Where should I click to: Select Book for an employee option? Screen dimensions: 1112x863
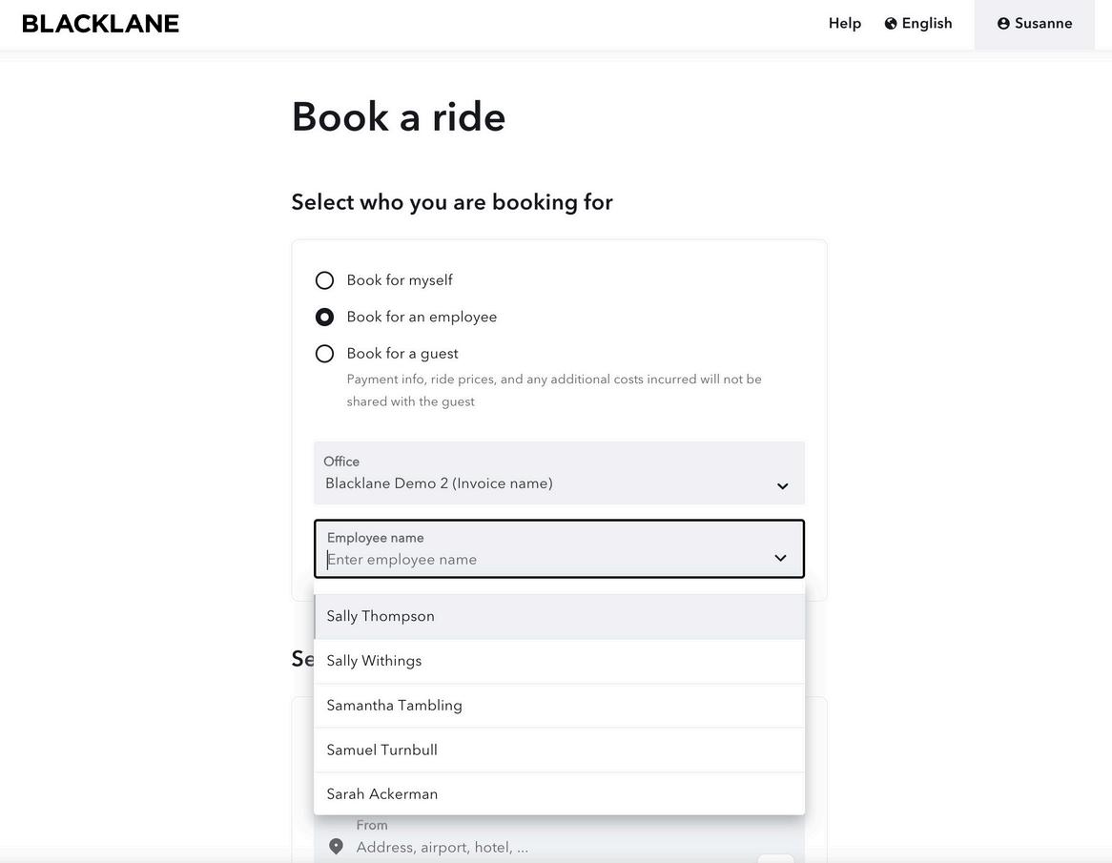pyautogui.click(x=324, y=317)
